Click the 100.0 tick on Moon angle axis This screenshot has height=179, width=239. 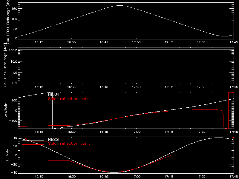coord(13,50)
